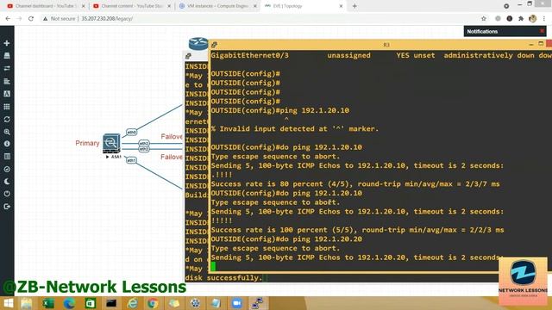Click the 'Success rate is 100 percent' line
Viewport: 552px width, 310px height.
coord(357,230)
